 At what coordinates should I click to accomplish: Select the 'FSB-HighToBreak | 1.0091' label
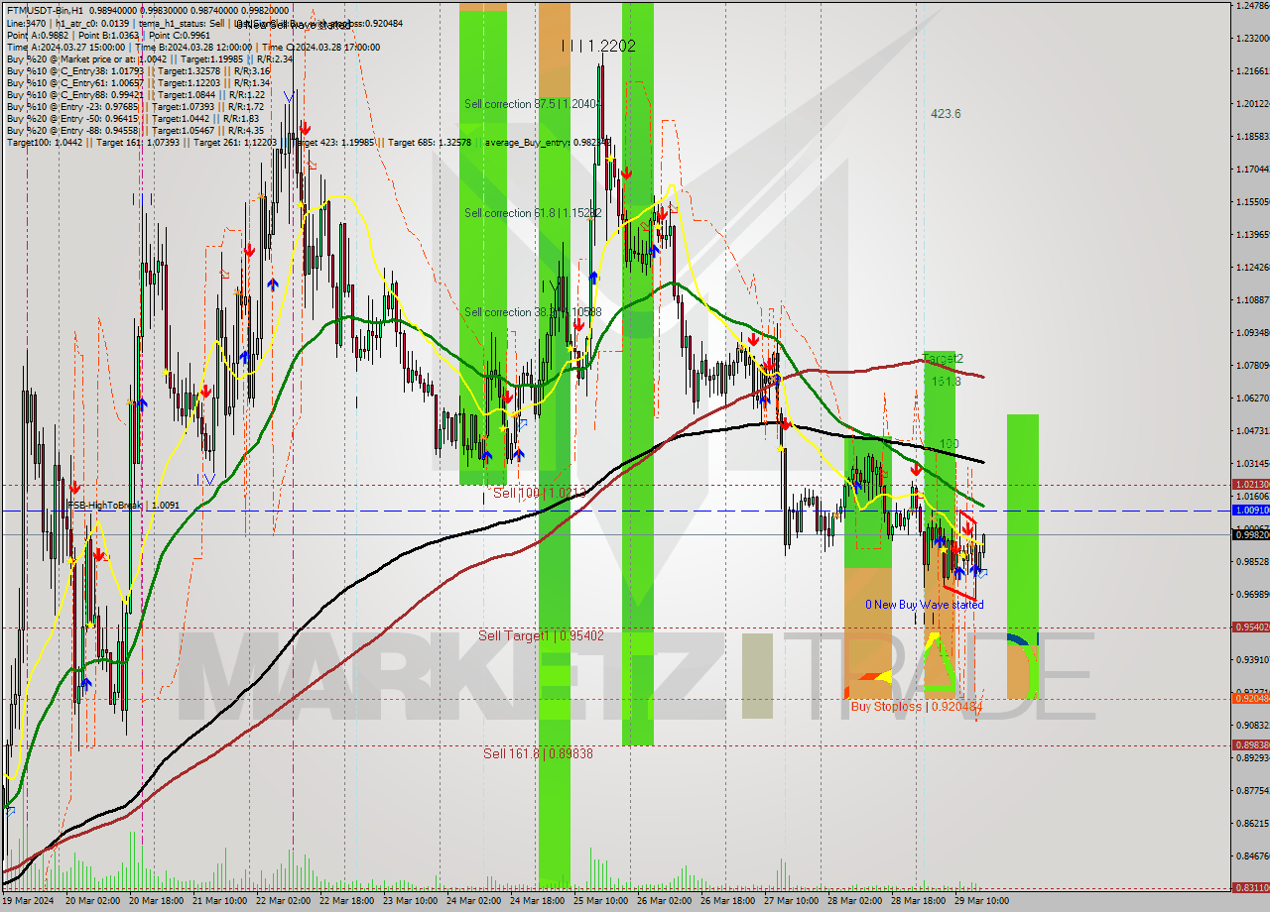[124, 505]
